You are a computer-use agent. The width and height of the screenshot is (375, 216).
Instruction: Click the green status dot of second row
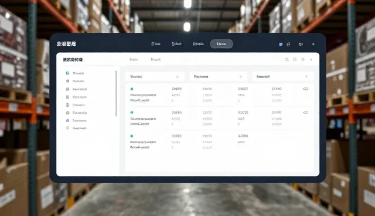click(131, 112)
